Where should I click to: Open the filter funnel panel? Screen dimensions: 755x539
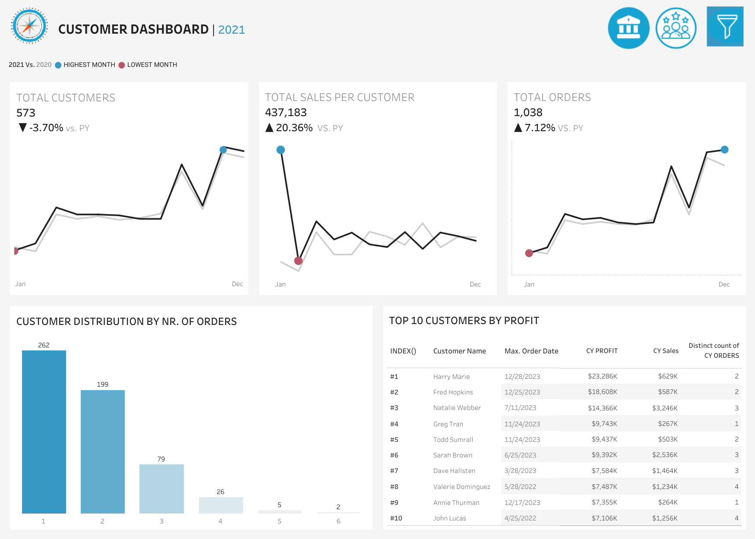[x=725, y=27]
